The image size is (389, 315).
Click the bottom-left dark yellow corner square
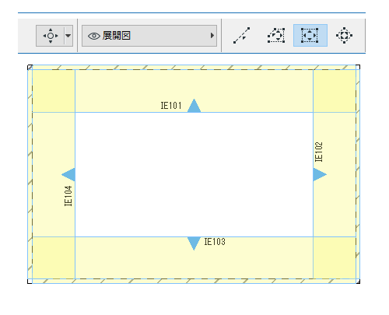54,258
